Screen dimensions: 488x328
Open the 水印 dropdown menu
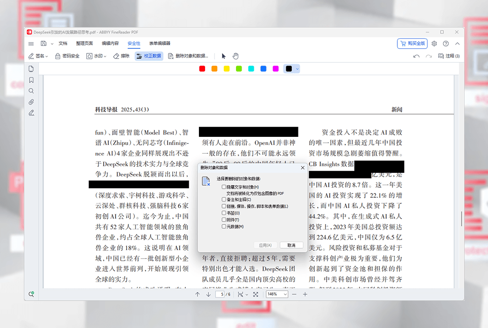pyautogui.click(x=96, y=56)
